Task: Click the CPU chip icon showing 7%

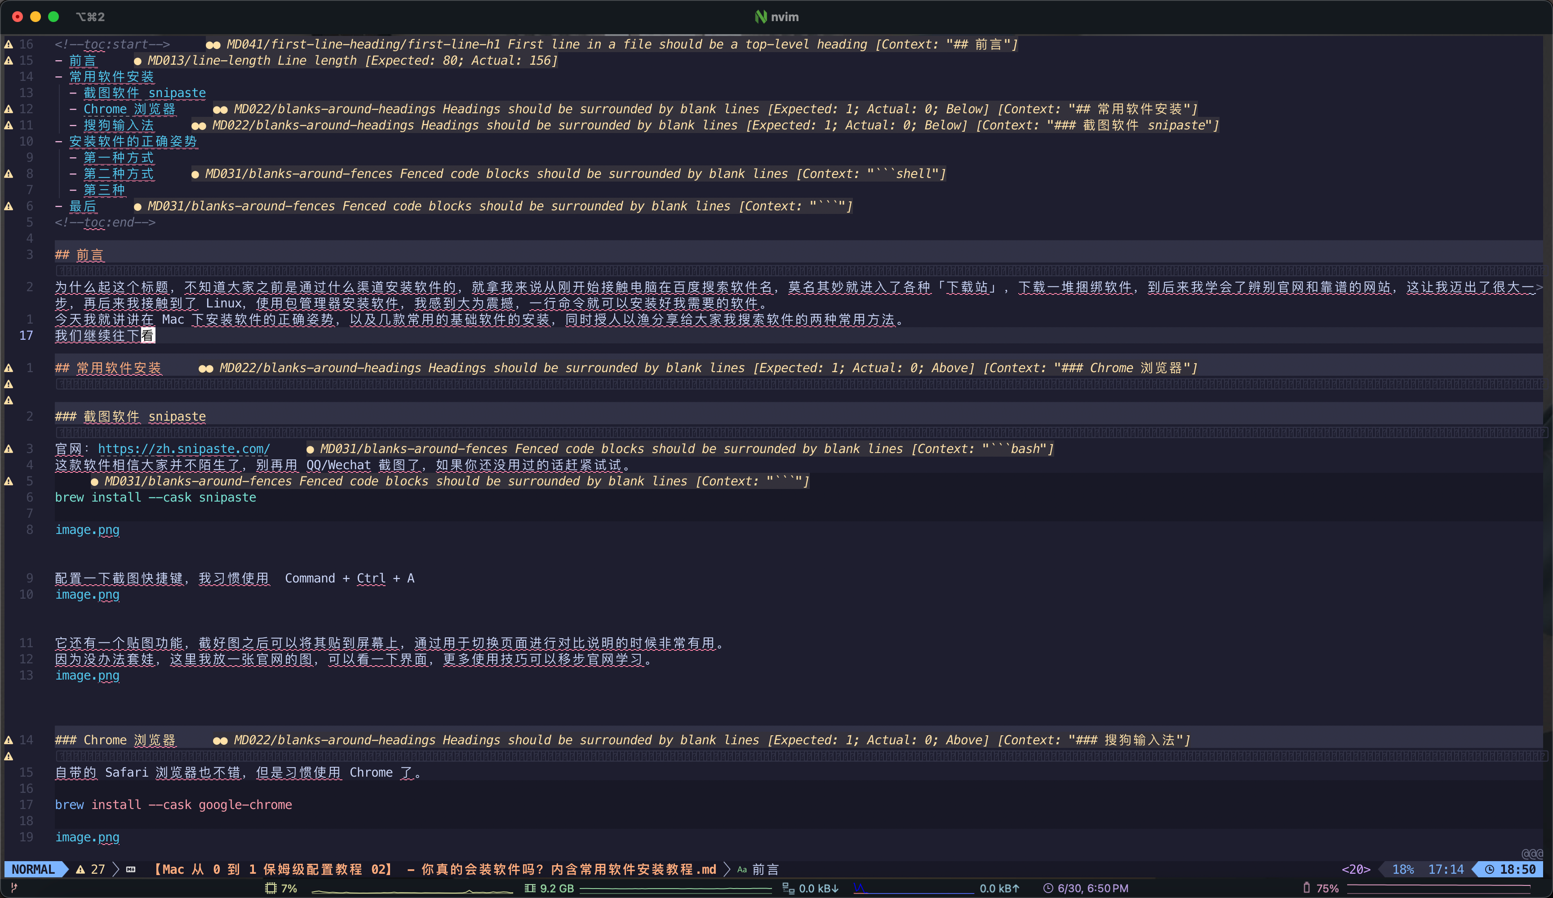Action: 271,888
